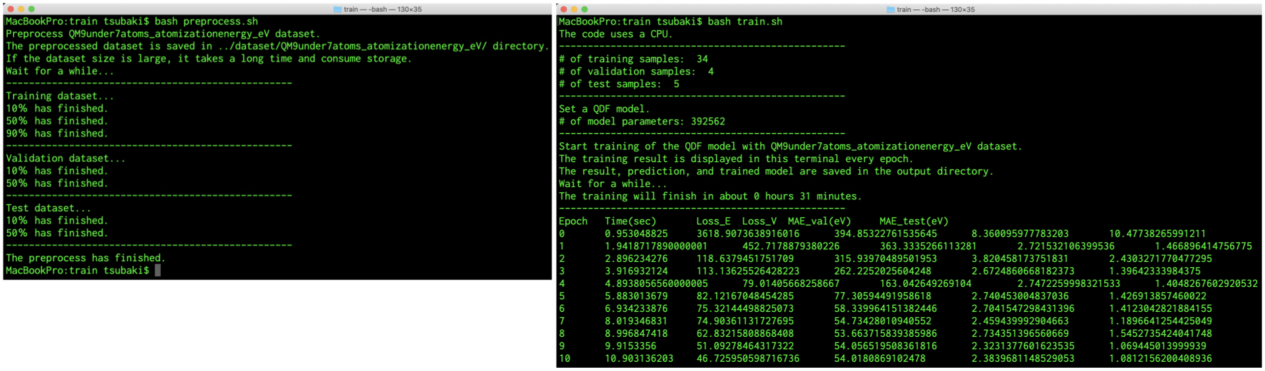Click 'The training will finish in about 0 hours 31 minutes.'

pyautogui.click(x=710, y=197)
